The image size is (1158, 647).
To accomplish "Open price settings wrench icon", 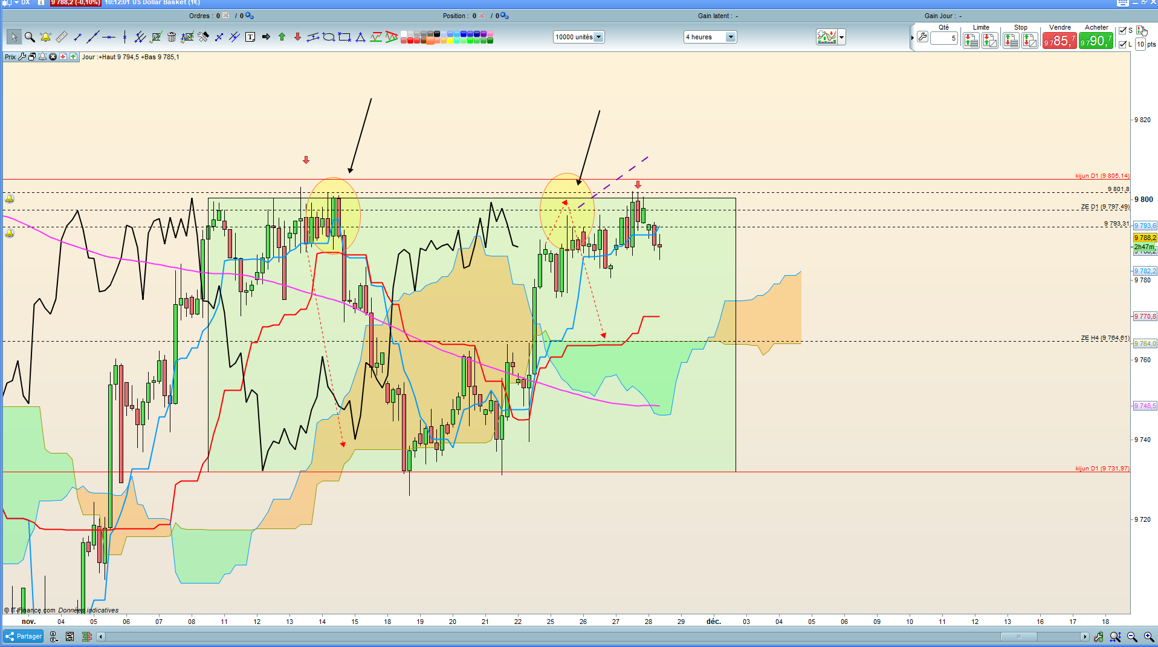I will [x=22, y=57].
